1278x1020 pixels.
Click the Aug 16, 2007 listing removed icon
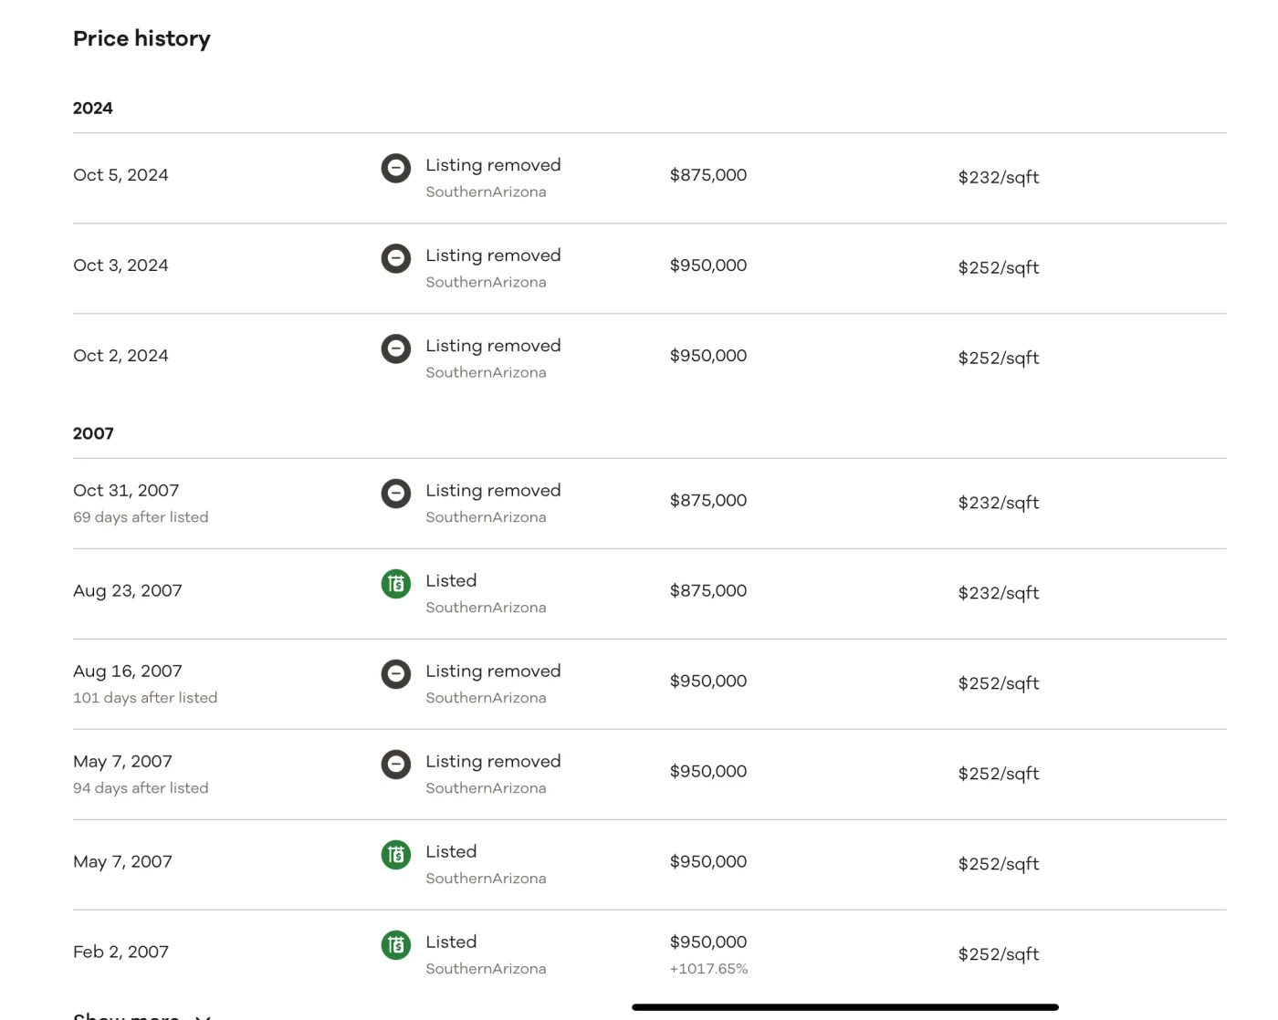click(x=395, y=674)
